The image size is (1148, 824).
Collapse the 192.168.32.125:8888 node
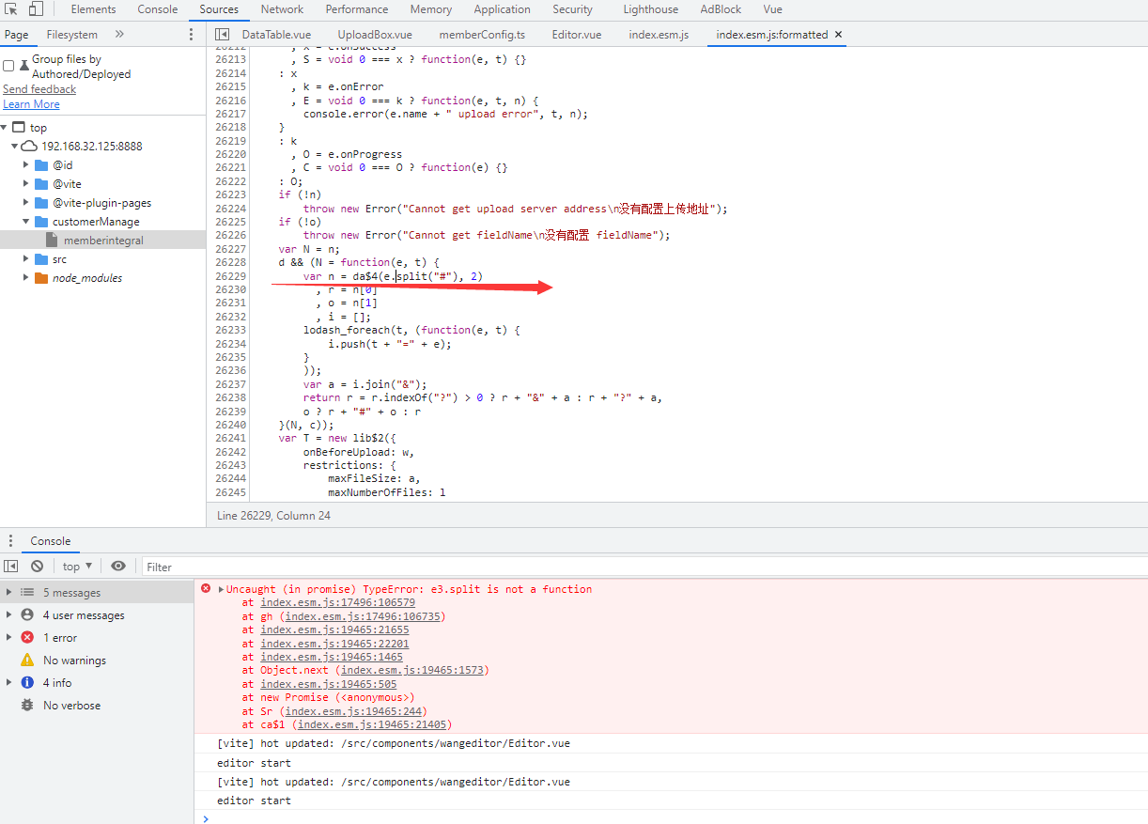tap(14, 147)
